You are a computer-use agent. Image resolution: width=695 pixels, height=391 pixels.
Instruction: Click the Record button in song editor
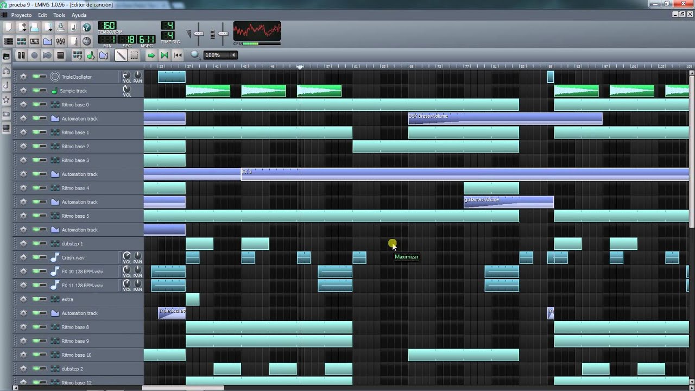point(34,55)
